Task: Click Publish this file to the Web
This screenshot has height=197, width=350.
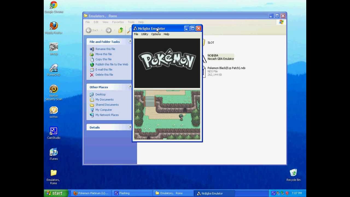Action: (x=112, y=65)
